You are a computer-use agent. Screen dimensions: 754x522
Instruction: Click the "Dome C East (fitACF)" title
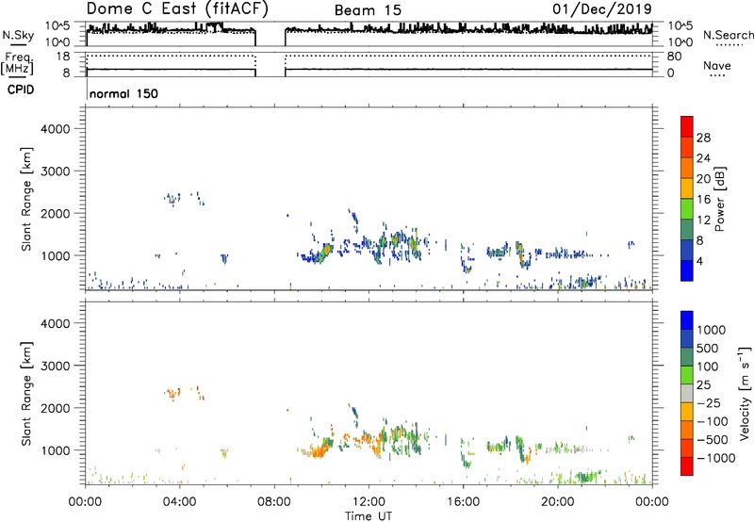177,8
